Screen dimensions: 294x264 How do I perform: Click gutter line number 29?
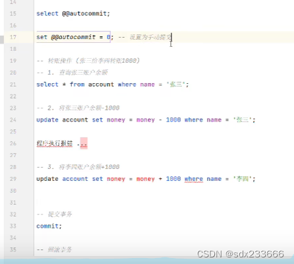coord(13,179)
